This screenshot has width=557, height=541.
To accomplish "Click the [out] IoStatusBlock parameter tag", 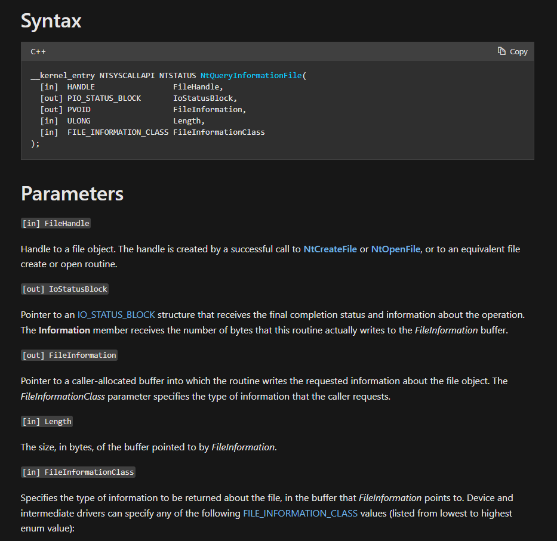I will point(64,289).
